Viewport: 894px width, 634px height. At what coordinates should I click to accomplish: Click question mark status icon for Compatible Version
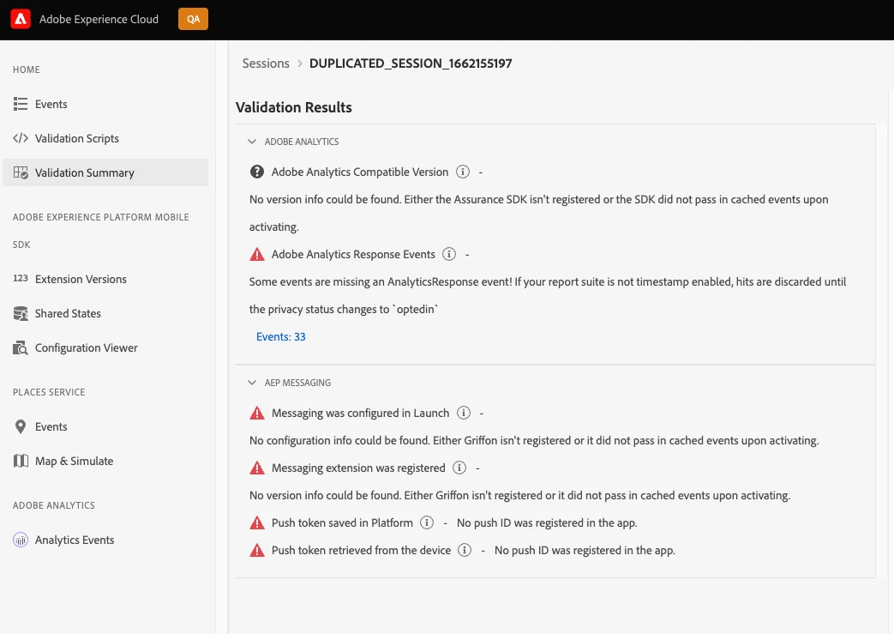tap(257, 172)
